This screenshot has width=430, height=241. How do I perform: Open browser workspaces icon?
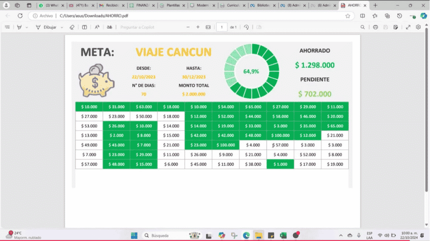click(x=17, y=5)
